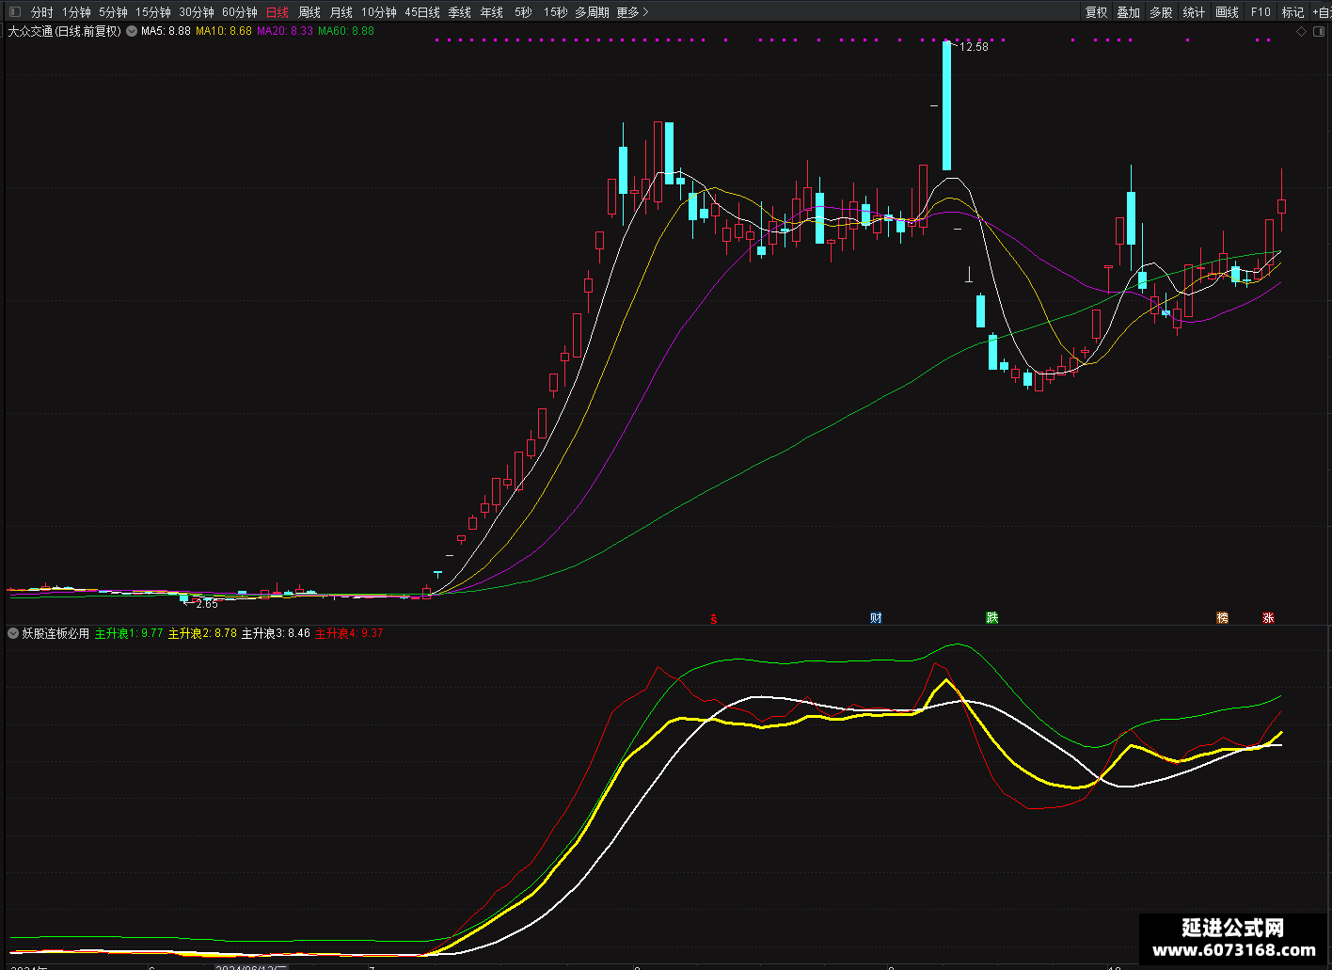Screen dimensions: 1332x970
Task: Open the main chart indicator dropdown arrow
Action: click(132, 31)
